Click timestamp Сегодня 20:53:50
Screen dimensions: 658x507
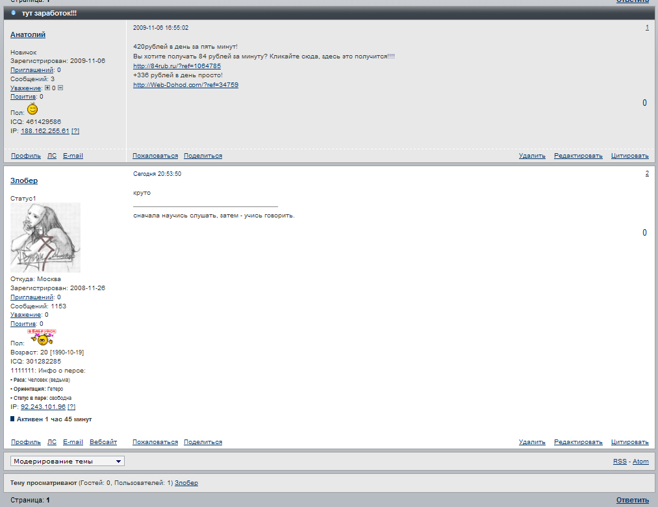pos(157,173)
